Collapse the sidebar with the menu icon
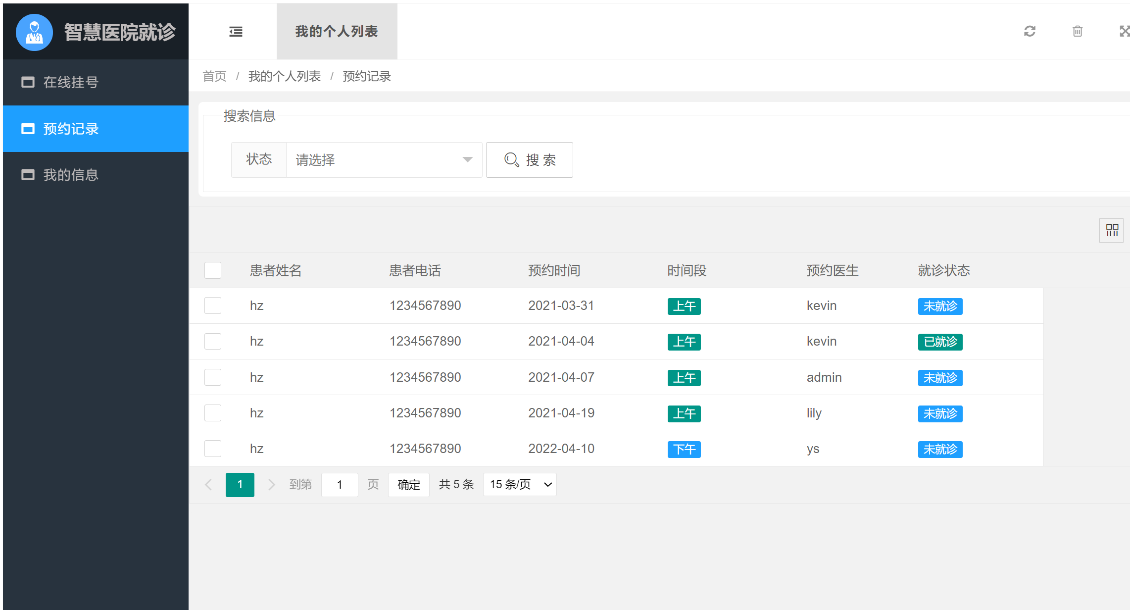1130x610 pixels. click(x=236, y=32)
